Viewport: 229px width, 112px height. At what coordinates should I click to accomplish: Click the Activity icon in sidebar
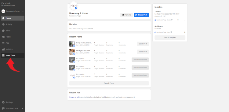click(x=3, y=24)
